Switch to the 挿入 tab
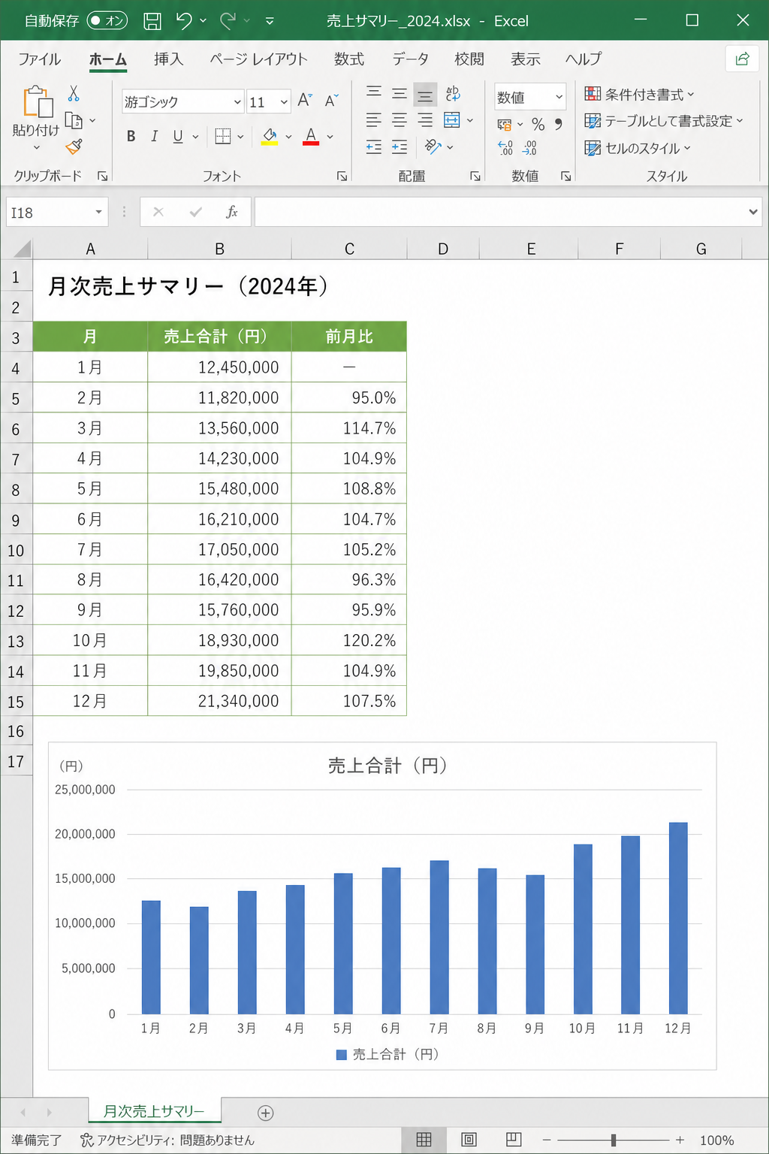Image resolution: width=769 pixels, height=1154 pixels. click(x=168, y=59)
